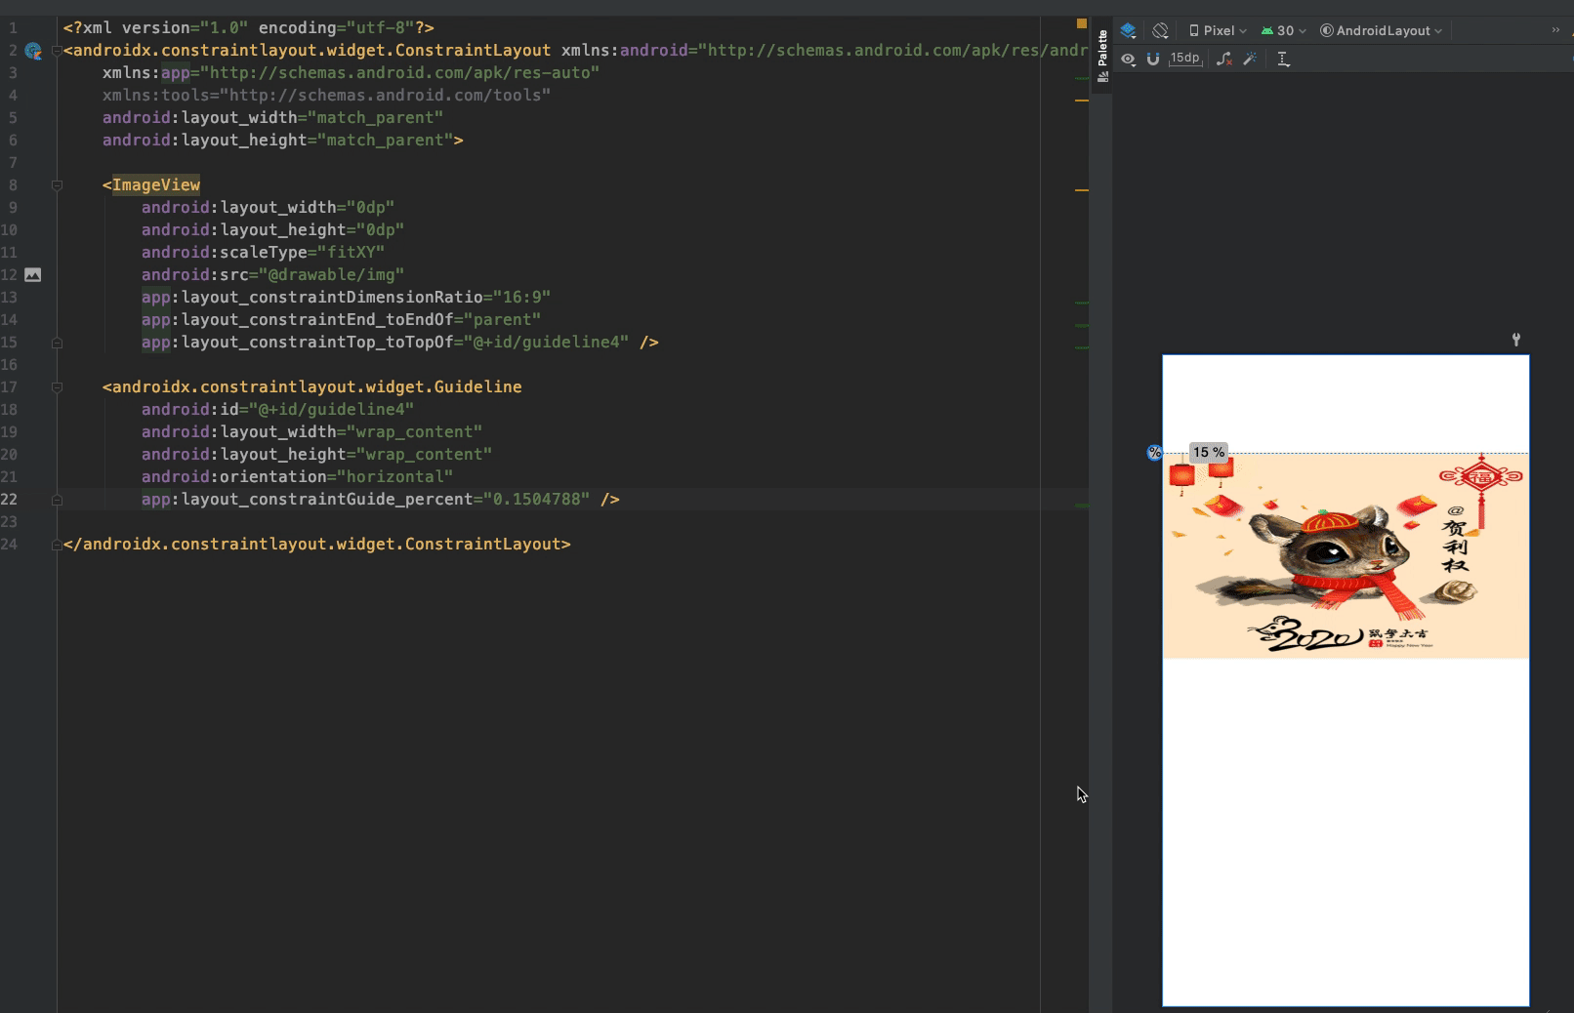Click the fold end marker on line 15
The height and width of the screenshot is (1013, 1574).
pyautogui.click(x=57, y=343)
